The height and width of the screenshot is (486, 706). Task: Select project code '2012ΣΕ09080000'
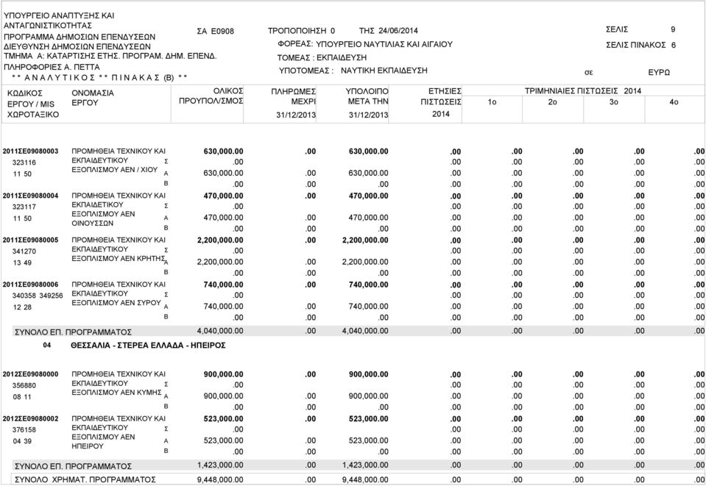(x=31, y=374)
